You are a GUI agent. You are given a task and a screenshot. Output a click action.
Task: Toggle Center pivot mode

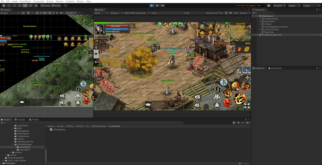coord(45,6)
